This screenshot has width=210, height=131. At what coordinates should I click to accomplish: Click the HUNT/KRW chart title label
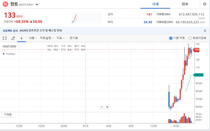click(x=10, y=47)
